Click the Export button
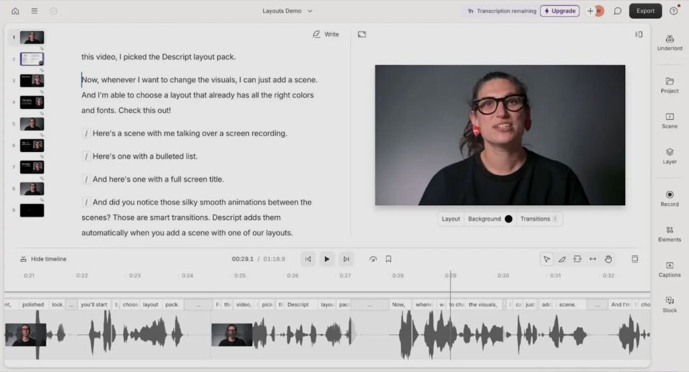Image resolution: width=689 pixels, height=372 pixels. [x=645, y=11]
